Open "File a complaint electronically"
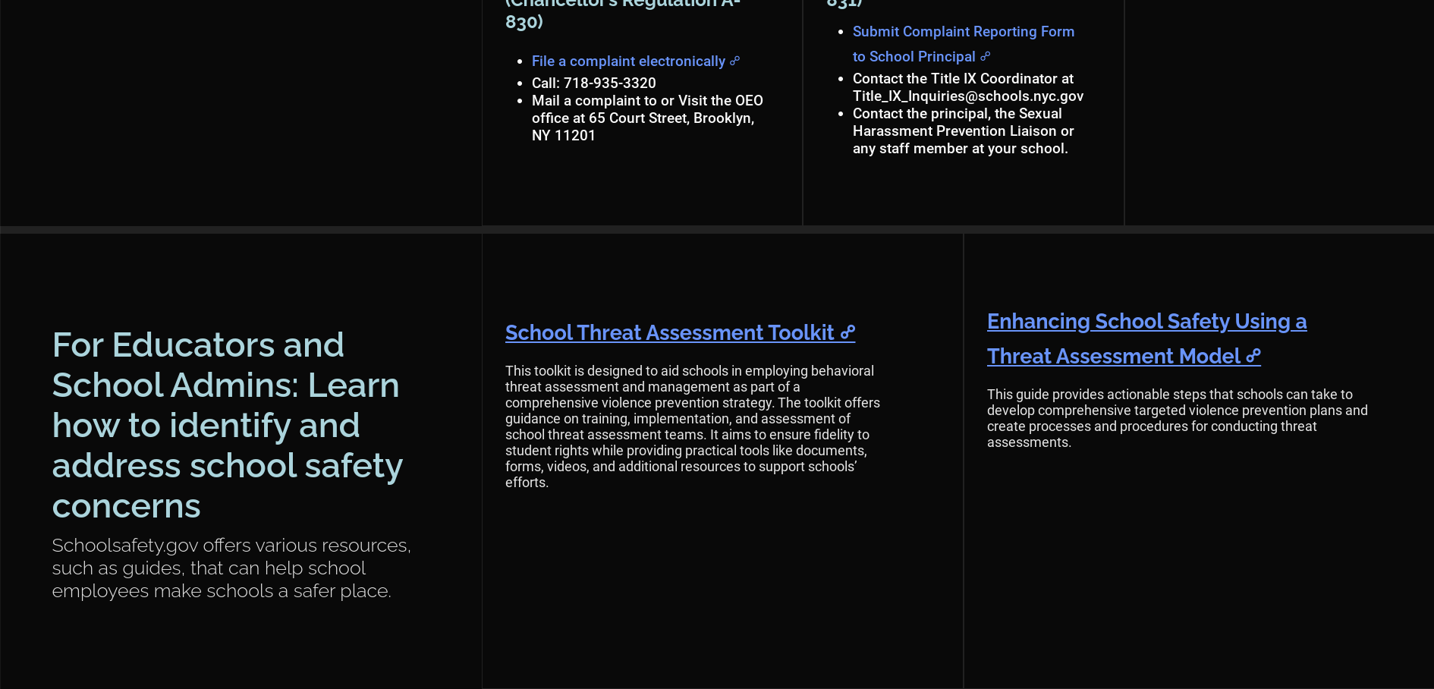The image size is (1434, 689). click(627, 61)
